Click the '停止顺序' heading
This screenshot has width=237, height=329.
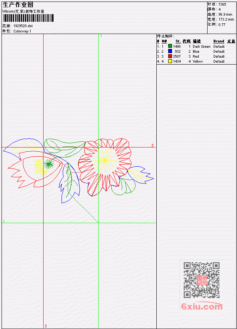pyautogui.click(x=166, y=36)
